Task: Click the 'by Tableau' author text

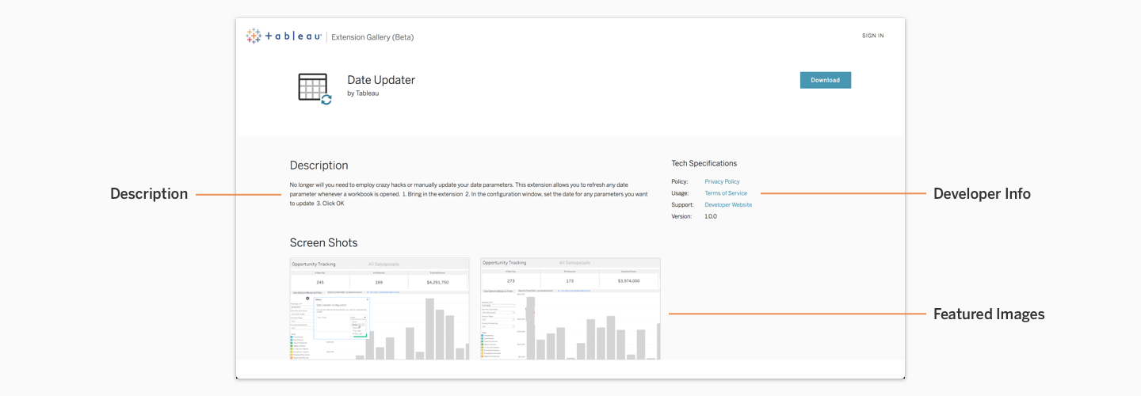Action: pyautogui.click(x=363, y=93)
